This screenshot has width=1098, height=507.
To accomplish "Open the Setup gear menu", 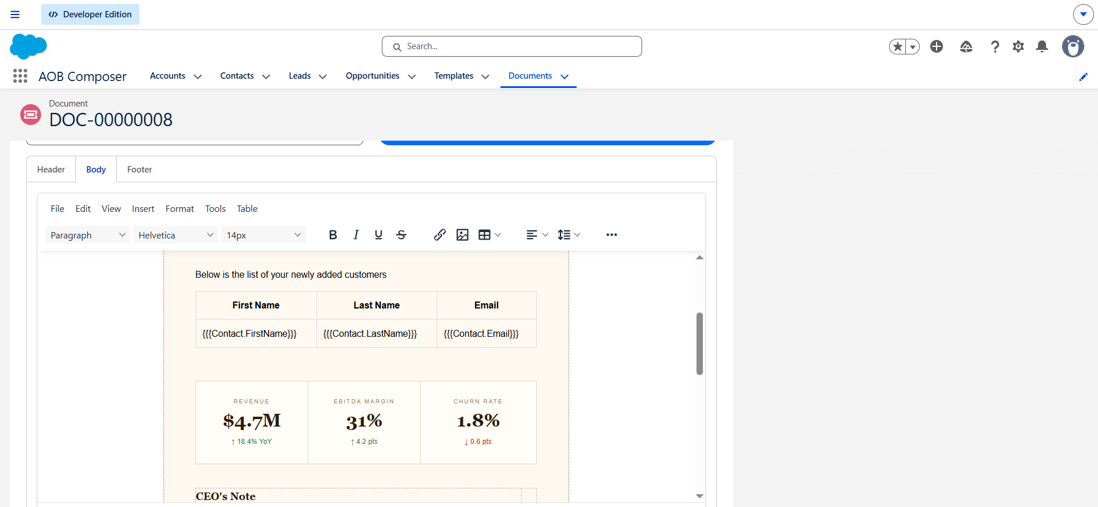I will click(1018, 46).
